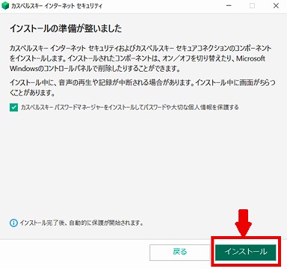Click the grayed-out maximize button in title bar
Viewport: 287px width, 269px height.
(253, 6)
